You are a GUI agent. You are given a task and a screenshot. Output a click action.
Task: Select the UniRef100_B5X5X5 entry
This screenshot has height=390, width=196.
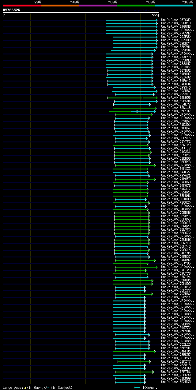176,382
